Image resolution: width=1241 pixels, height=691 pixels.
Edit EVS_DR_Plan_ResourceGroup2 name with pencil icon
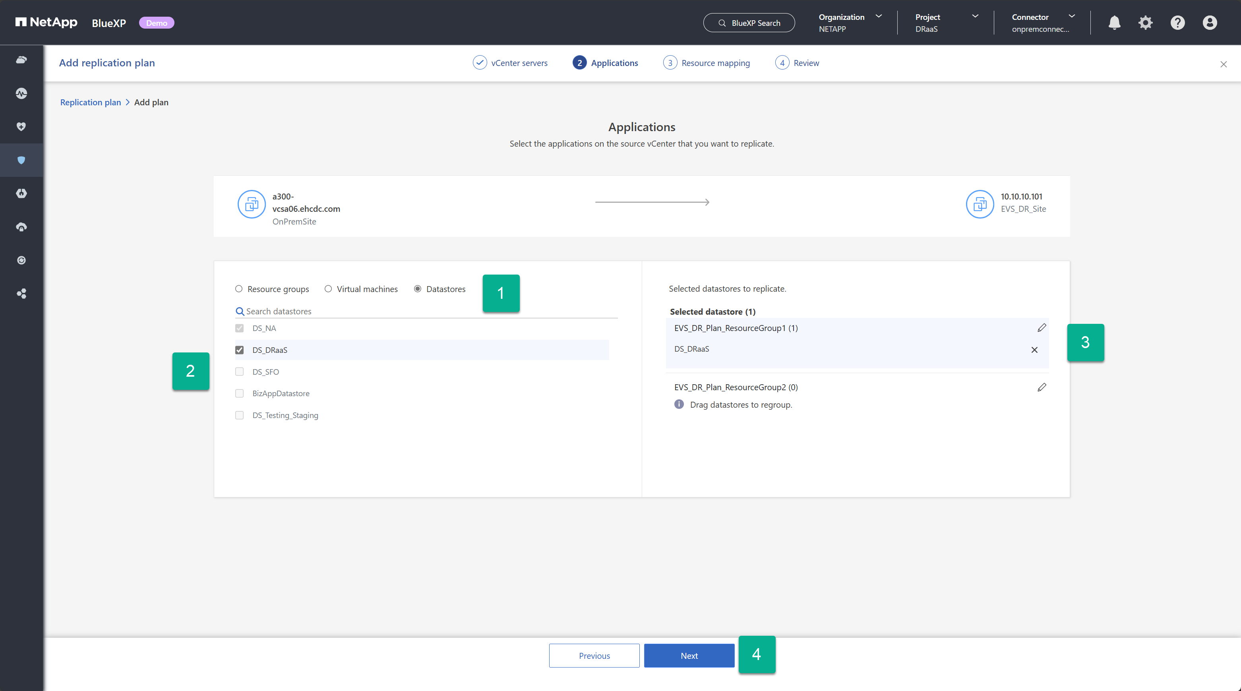1042,387
